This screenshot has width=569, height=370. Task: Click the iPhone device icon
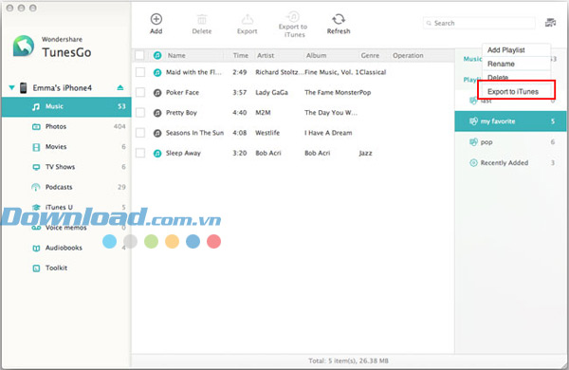tap(23, 88)
